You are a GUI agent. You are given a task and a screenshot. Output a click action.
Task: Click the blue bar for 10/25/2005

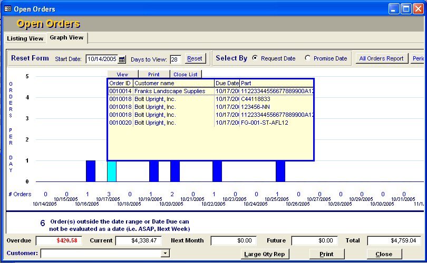point(280,171)
